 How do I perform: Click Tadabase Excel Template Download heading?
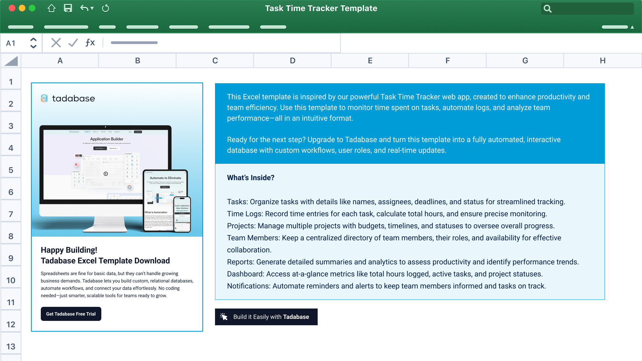(x=105, y=261)
